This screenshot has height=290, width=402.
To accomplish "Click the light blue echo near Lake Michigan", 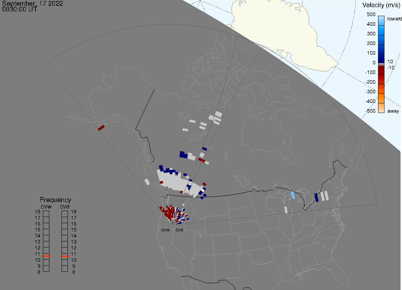I will 293,195.
